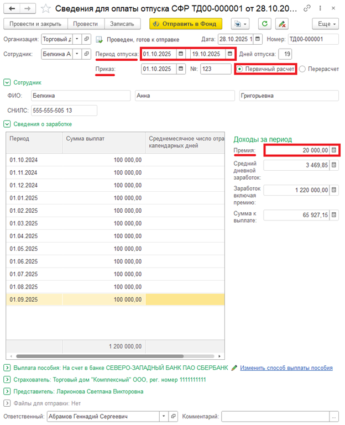Expand the Страхователь section

(x=7, y=380)
